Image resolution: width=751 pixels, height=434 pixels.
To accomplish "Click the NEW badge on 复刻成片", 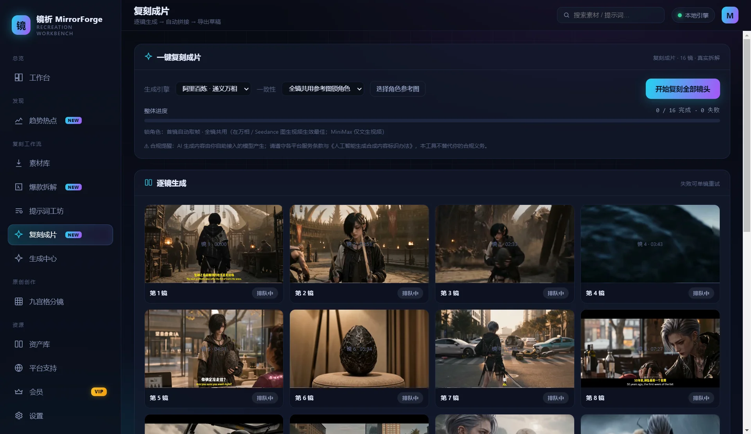I will (73, 235).
